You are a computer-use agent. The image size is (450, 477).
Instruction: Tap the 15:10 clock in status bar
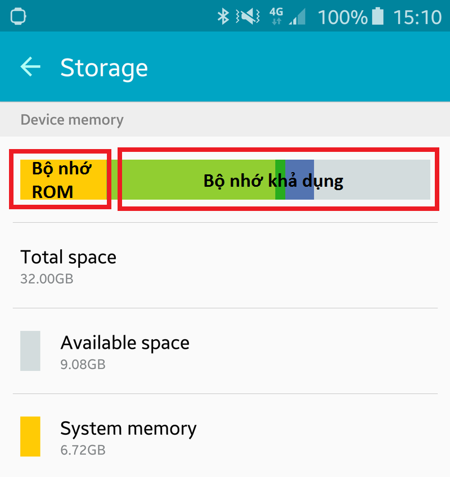tap(417, 17)
